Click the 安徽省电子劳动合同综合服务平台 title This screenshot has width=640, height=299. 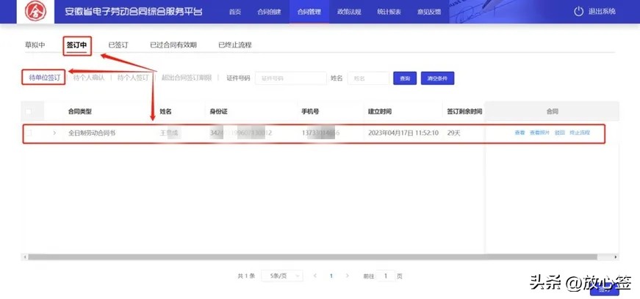[x=134, y=12]
